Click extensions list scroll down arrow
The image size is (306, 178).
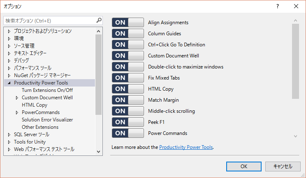pos(295,136)
